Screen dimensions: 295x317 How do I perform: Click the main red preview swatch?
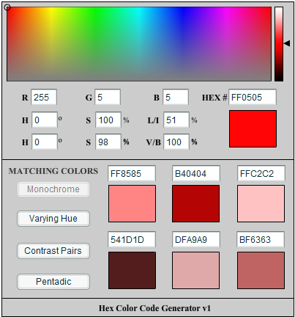point(253,128)
